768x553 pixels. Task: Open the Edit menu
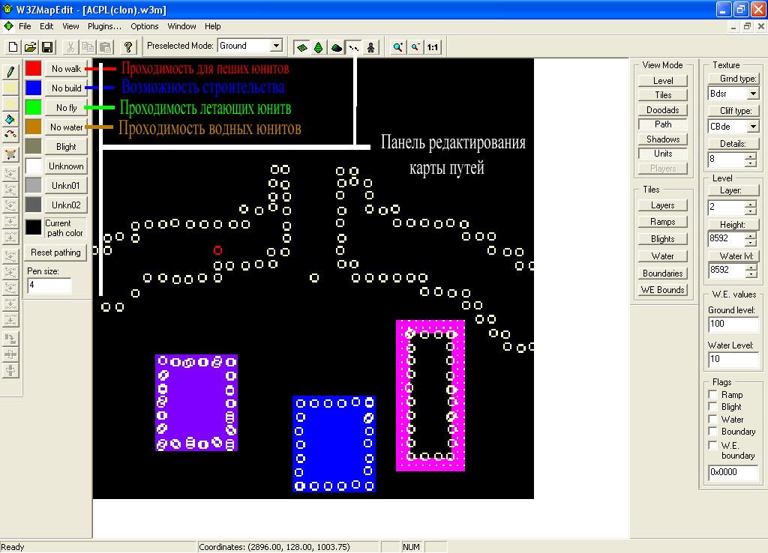[46, 26]
